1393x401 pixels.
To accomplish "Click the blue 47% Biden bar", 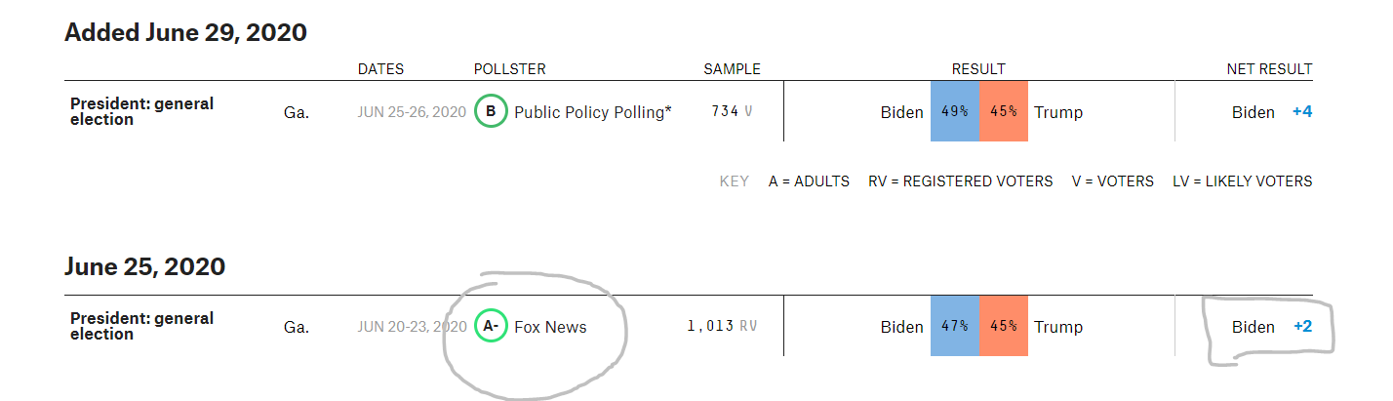I will [x=954, y=326].
